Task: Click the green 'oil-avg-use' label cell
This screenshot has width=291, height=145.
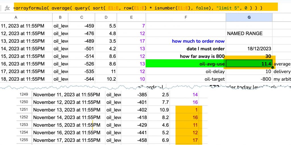Action: pyautogui.click(x=186, y=64)
